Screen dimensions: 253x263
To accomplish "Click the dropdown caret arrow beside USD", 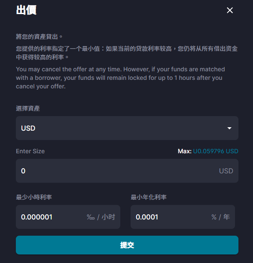I will point(229,129).
